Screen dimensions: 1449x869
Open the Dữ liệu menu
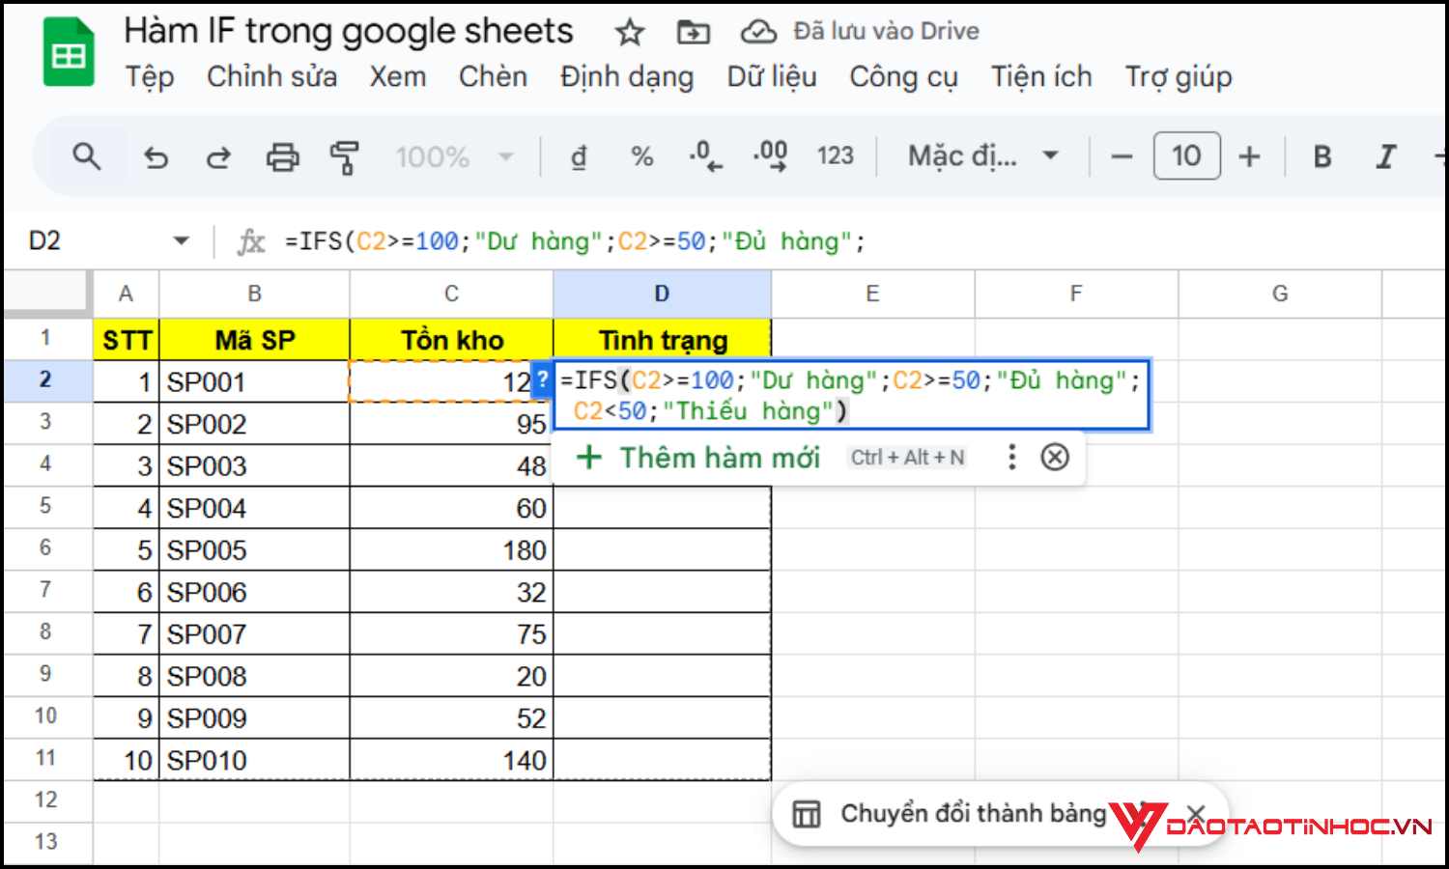point(772,77)
